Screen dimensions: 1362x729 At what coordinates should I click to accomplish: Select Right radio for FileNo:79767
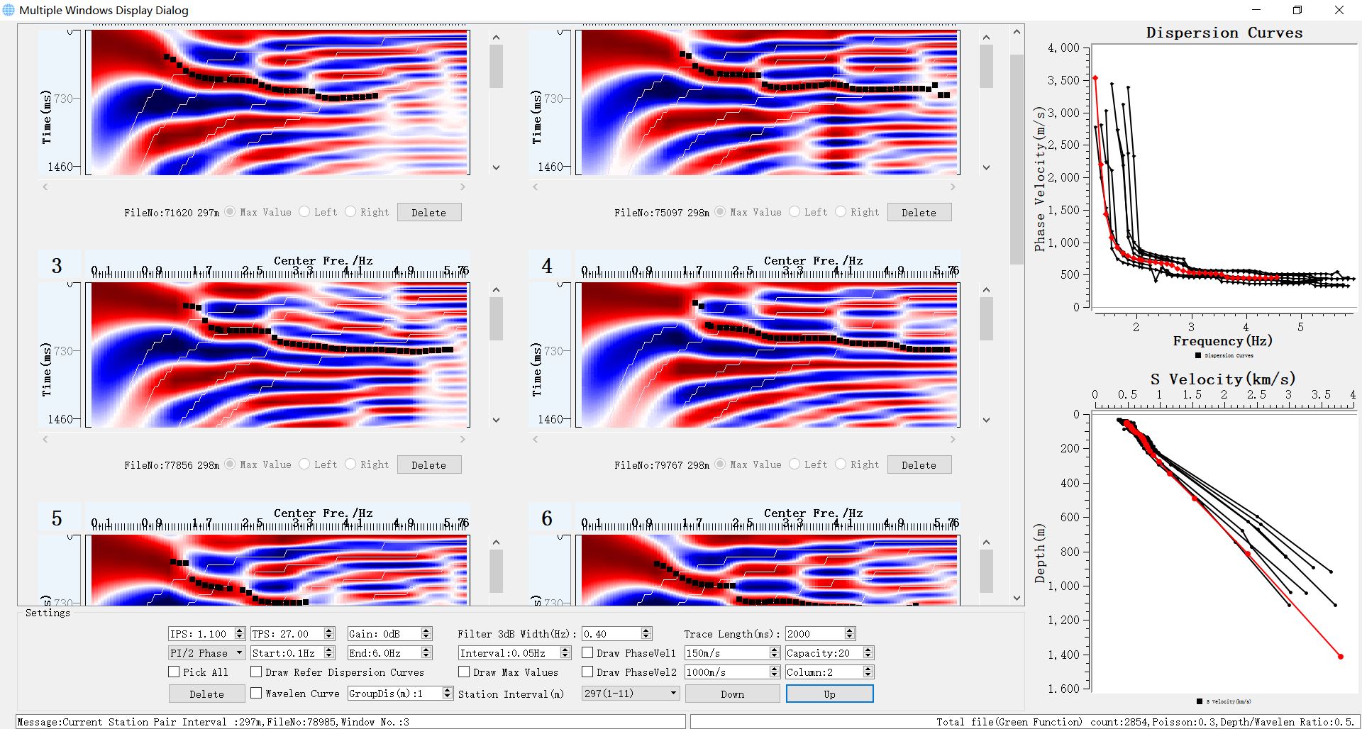841,464
